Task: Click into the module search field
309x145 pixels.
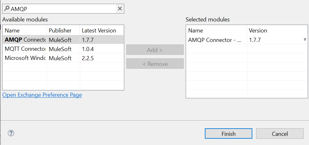Action: [63, 9]
